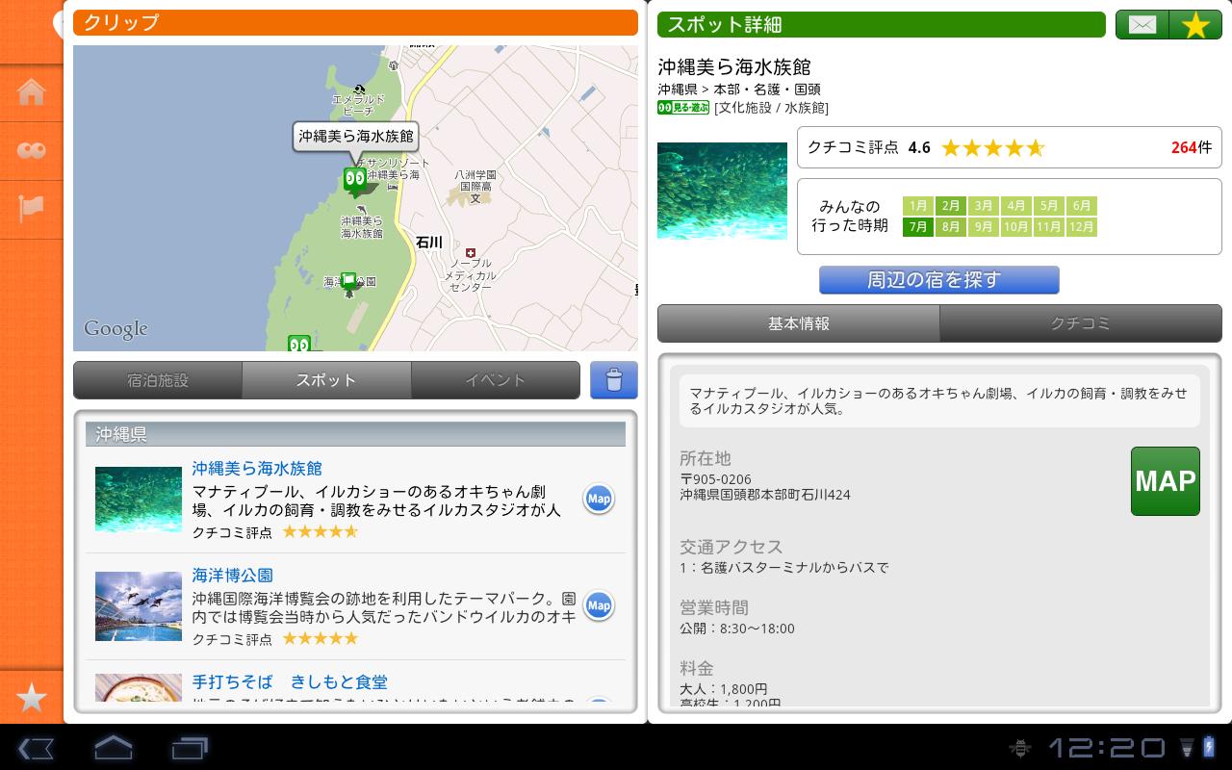Image resolution: width=1232 pixels, height=770 pixels.
Task: Select the 基本情報 tab
Action: coord(799,323)
